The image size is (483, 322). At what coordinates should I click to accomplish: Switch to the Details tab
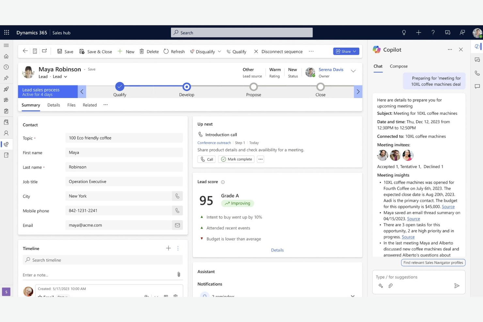[54, 105]
